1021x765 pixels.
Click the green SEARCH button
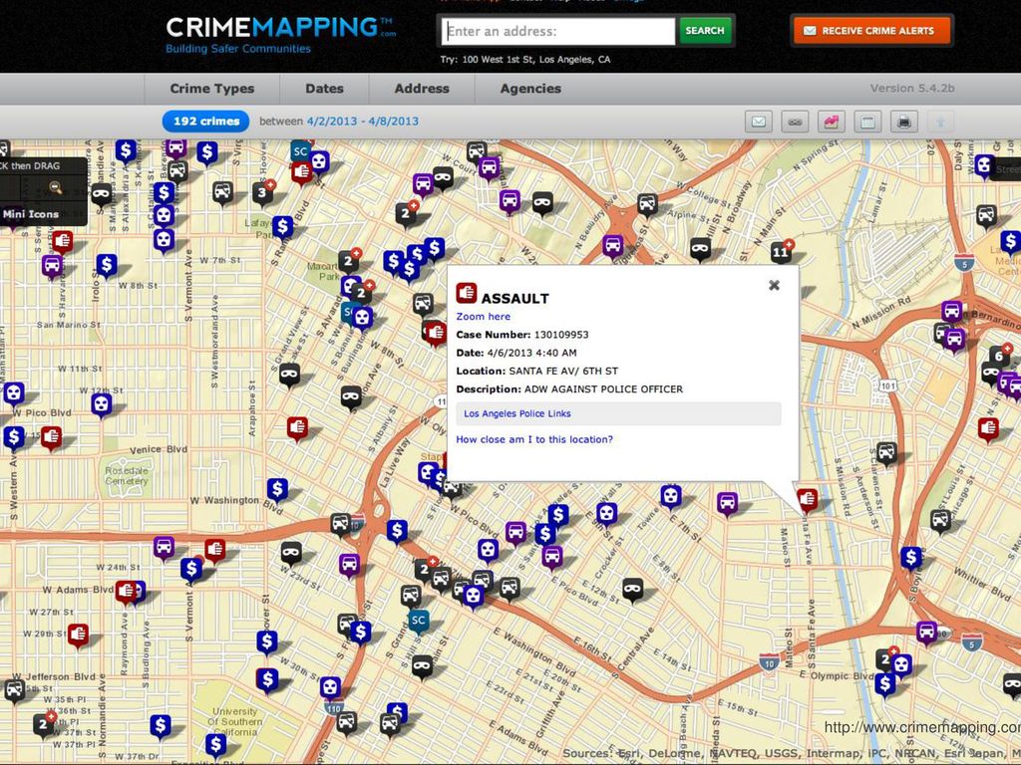click(705, 31)
